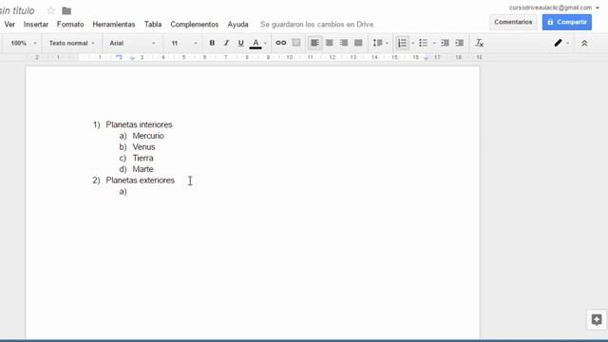Align text to the right
608x342 pixels.
point(344,43)
